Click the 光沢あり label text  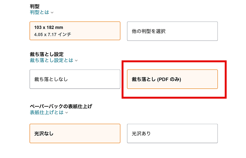click(x=141, y=134)
